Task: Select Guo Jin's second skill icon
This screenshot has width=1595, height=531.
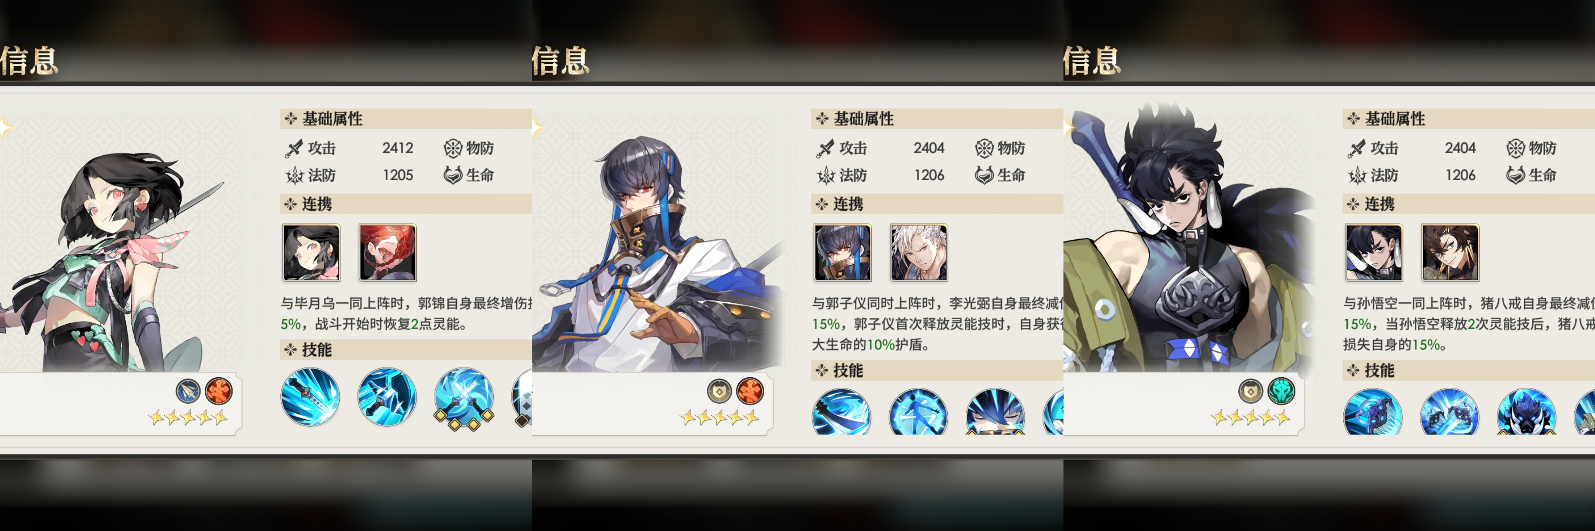Action: (387, 397)
